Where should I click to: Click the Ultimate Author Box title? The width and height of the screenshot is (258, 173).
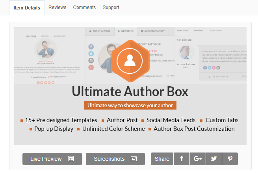coord(130,91)
